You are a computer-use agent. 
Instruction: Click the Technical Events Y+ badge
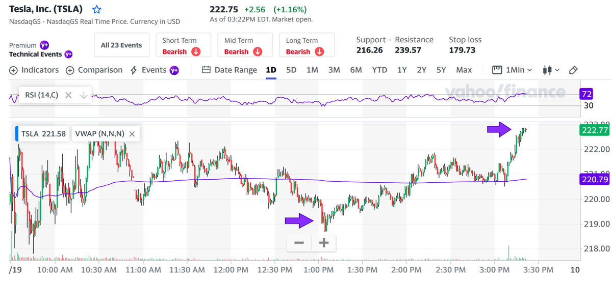[68, 54]
